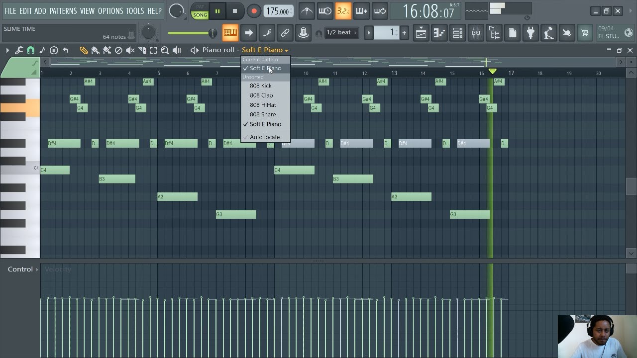Open piano roll wrench tools menu
The width and height of the screenshot is (637, 358).
(x=19, y=50)
